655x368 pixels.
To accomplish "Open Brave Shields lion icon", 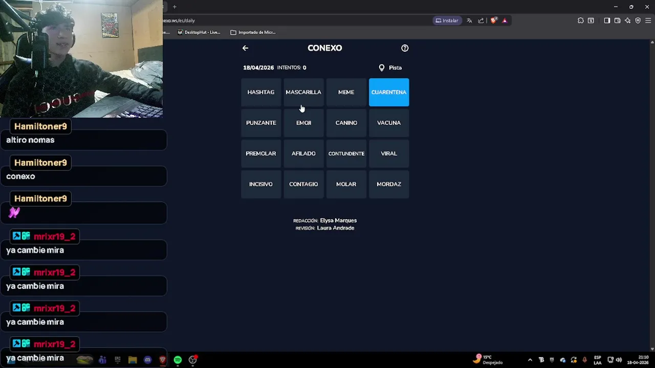I will tap(493, 20).
